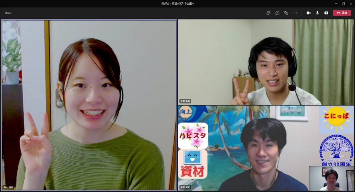
Task: Click the meeting timer showing 06:27
Action: [8, 13]
